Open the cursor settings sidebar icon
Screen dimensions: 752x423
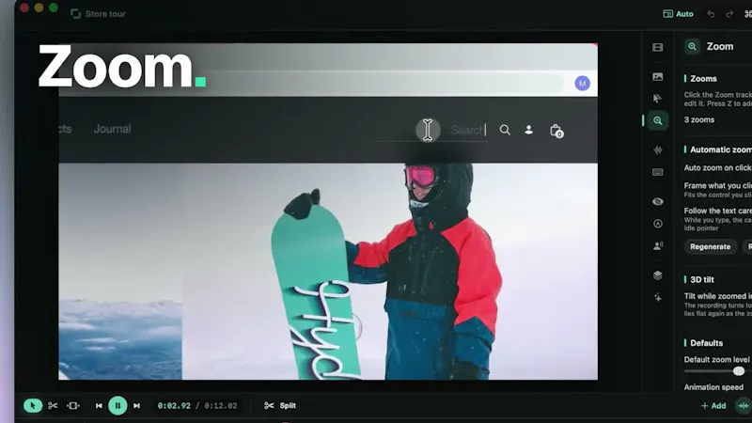(657, 99)
